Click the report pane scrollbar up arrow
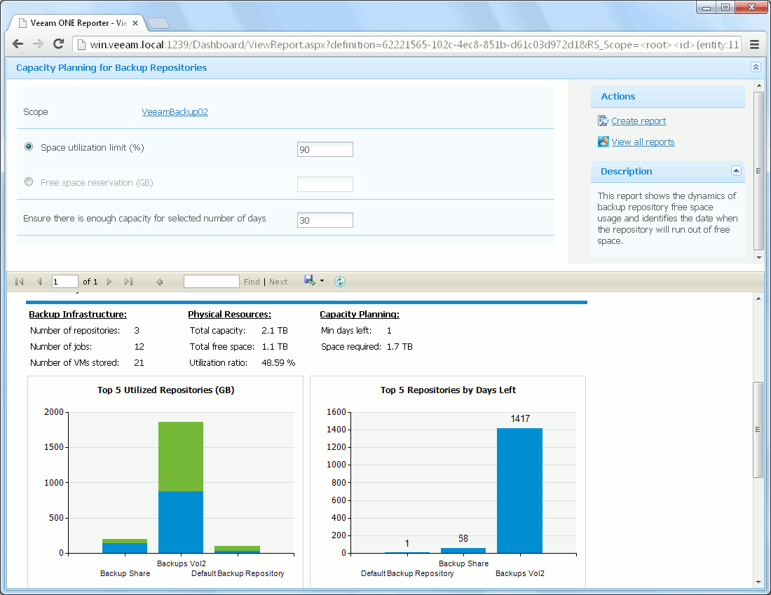The height and width of the screenshot is (595, 771). (759, 298)
